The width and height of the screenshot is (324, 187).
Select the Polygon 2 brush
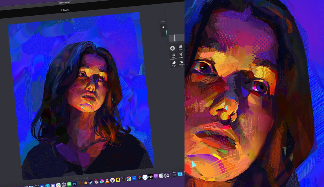(x=181, y=64)
